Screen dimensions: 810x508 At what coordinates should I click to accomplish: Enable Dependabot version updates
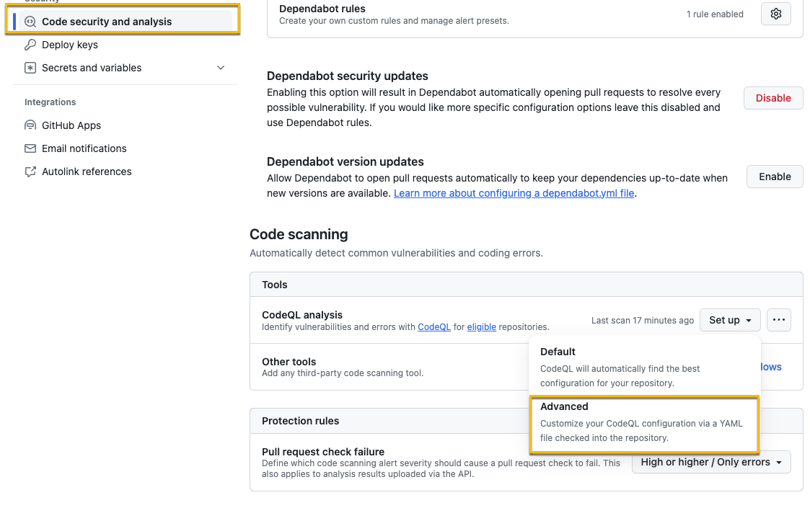point(775,177)
